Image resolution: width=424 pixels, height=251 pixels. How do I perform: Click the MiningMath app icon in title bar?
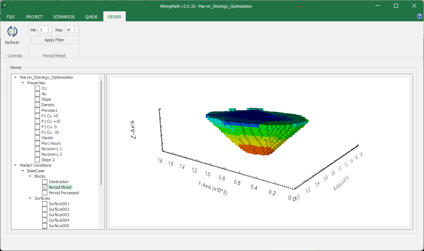pos(4,6)
